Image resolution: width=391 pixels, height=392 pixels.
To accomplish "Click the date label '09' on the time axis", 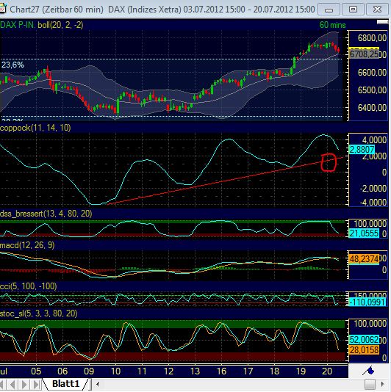I will pyautogui.click(x=89, y=371).
